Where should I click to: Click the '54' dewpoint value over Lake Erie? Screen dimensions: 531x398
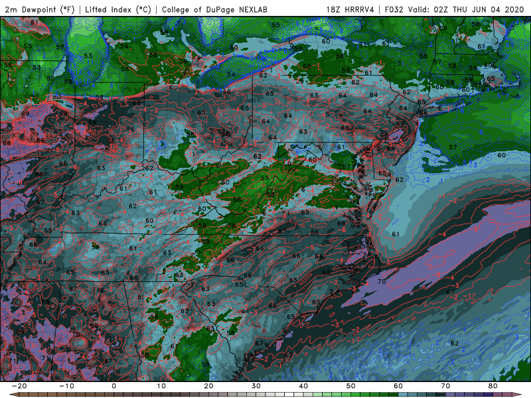point(231,74)
